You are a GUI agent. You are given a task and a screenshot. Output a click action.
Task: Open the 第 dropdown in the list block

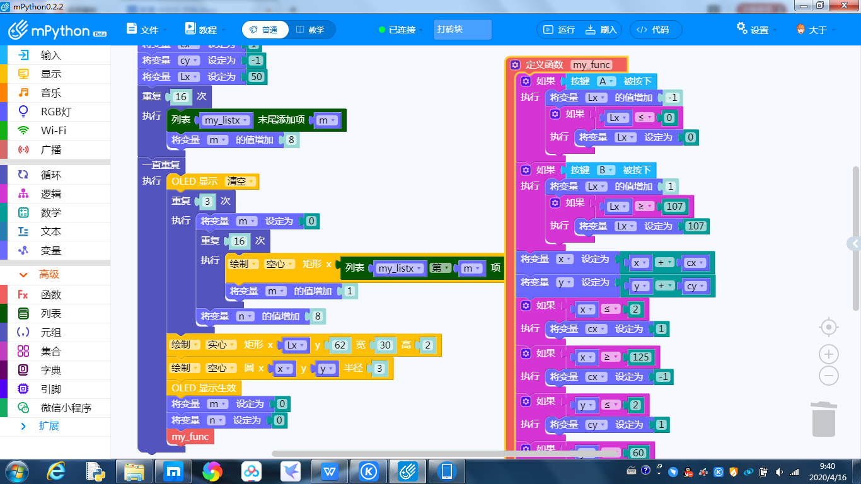point(441,268)
